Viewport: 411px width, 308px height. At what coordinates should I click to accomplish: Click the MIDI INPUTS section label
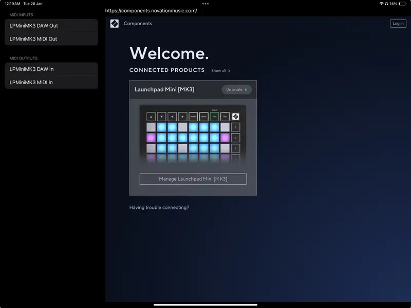click(x=21, y=15)
